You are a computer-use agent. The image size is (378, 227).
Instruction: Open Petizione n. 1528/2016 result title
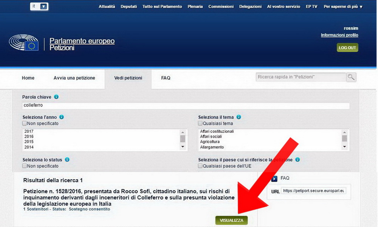tap(129, 197)
